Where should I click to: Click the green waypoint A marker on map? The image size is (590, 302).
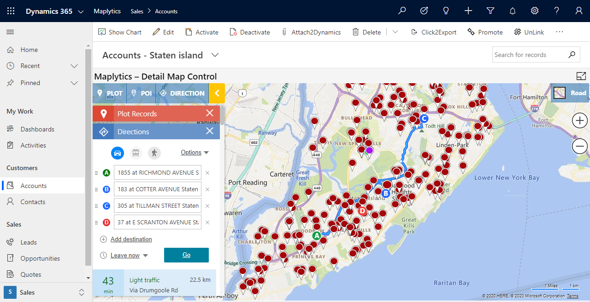[316, 235]
